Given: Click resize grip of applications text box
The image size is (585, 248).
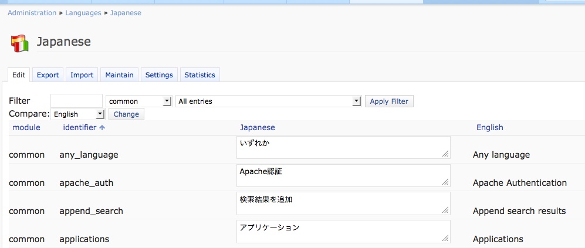Looking at the screenshot, I should (445, 238).
